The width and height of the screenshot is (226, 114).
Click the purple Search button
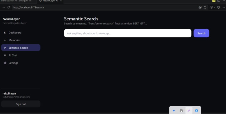(x=201, y=33)
